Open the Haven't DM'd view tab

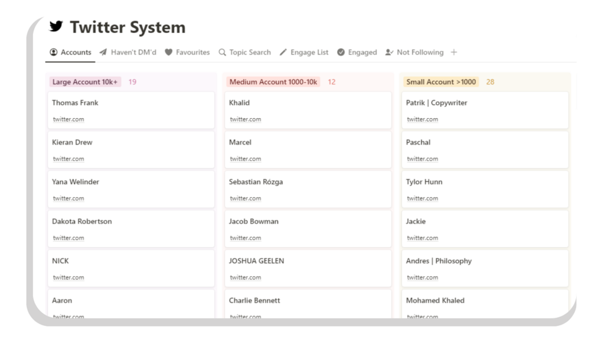pos(128,52)
